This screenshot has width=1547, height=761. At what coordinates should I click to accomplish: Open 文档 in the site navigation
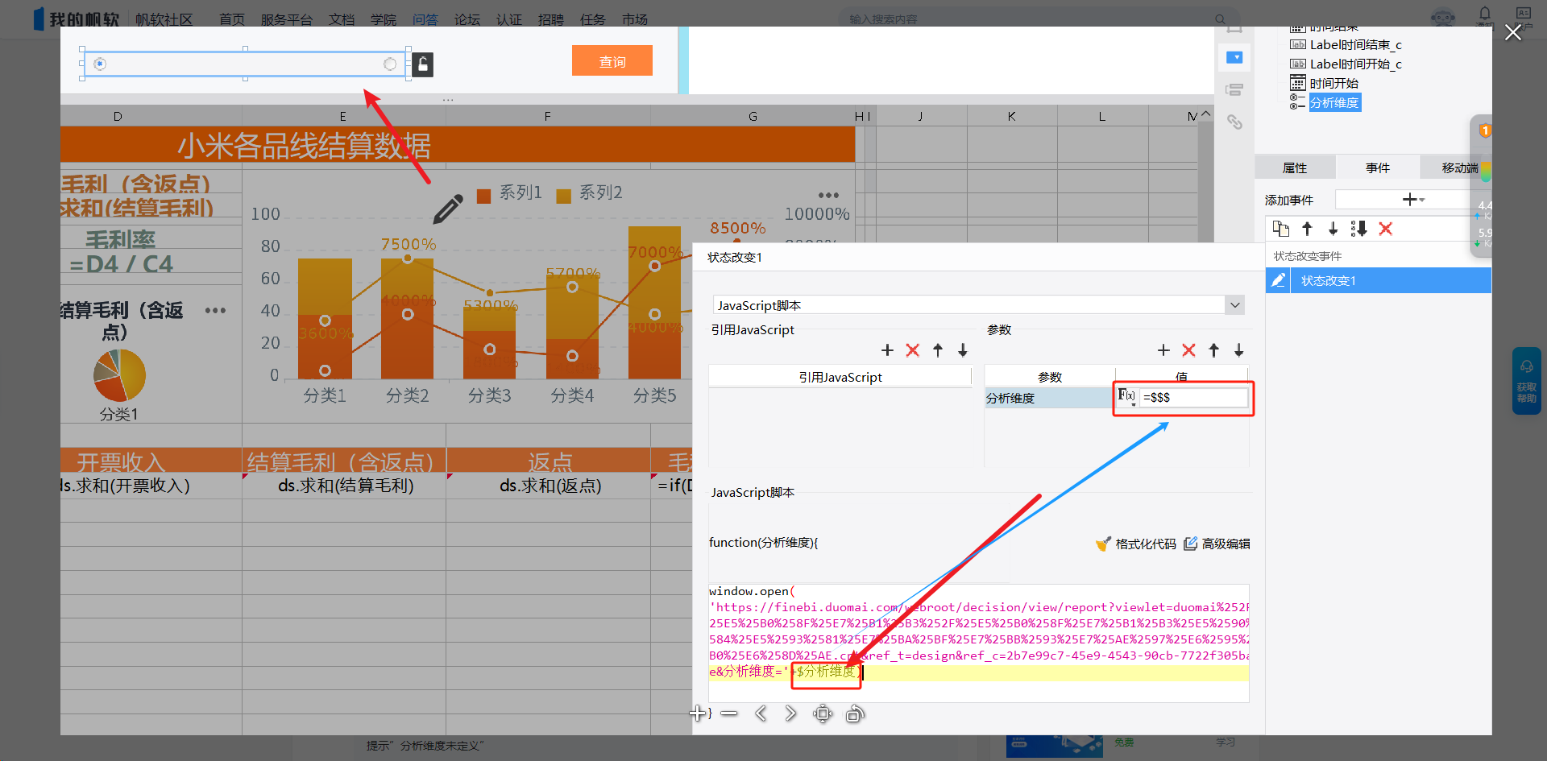[x=342, y=19]
